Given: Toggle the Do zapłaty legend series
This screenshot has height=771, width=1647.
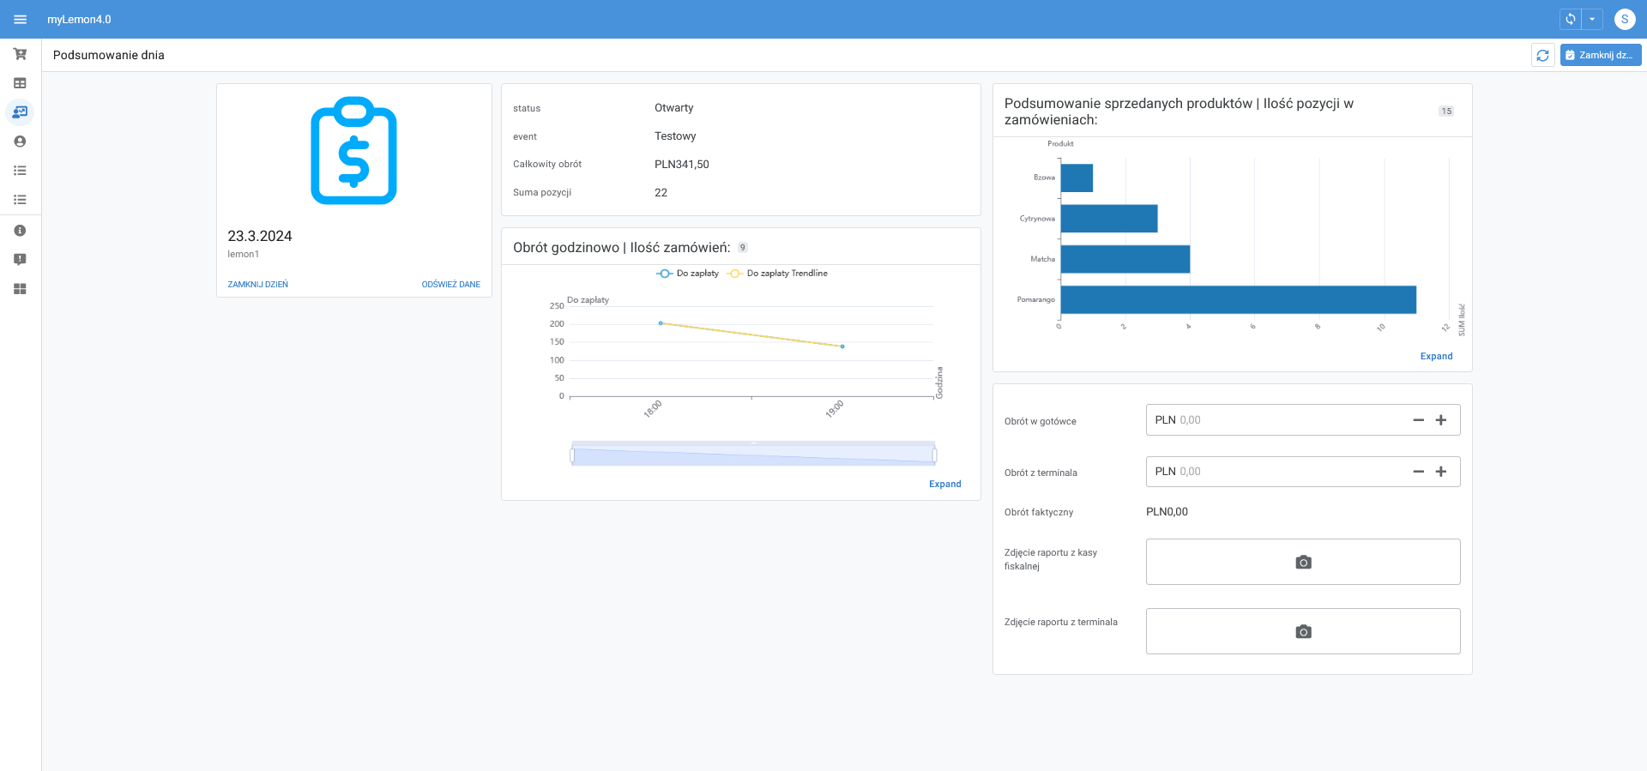Looking at the screenshot, I should 688,274.
